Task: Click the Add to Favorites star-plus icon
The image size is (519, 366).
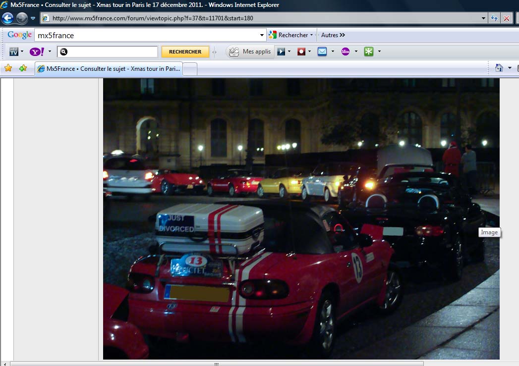Action: tap(23, 68)
